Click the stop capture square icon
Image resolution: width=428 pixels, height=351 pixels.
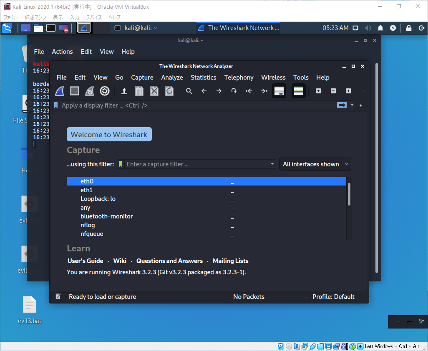pos(75,91)
